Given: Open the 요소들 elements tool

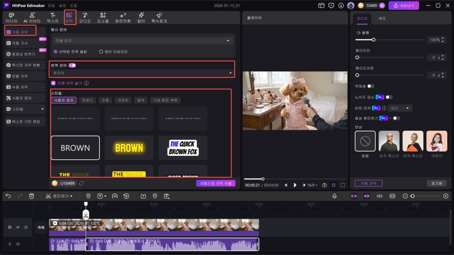Looking at the screenshot, I should [103, 18].
